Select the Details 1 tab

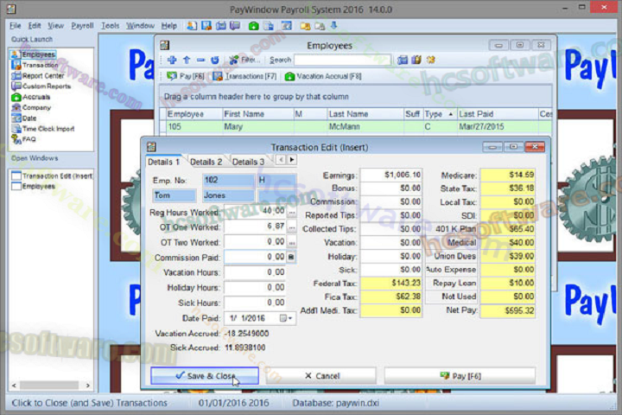163,162
